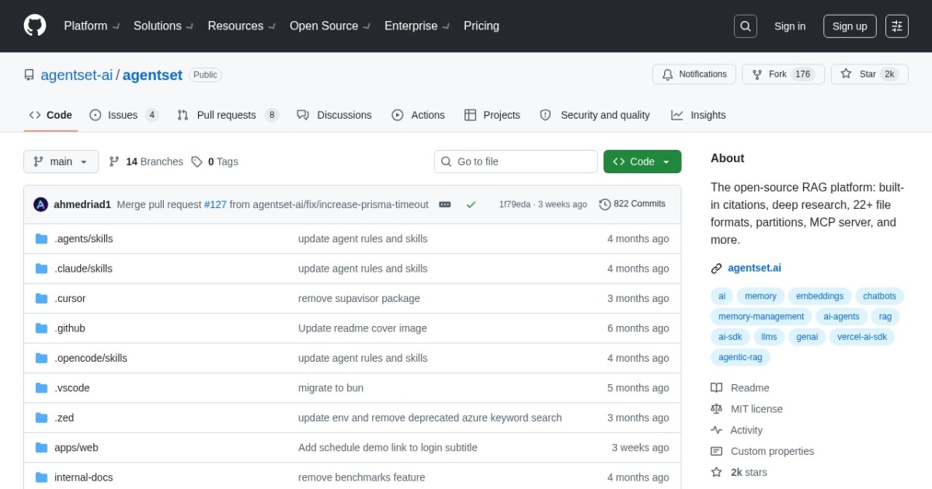Click the repository icon before agentset-ai
Image resolution: width=932 pixels, height=489 pixels.
[x=30, y=75]
